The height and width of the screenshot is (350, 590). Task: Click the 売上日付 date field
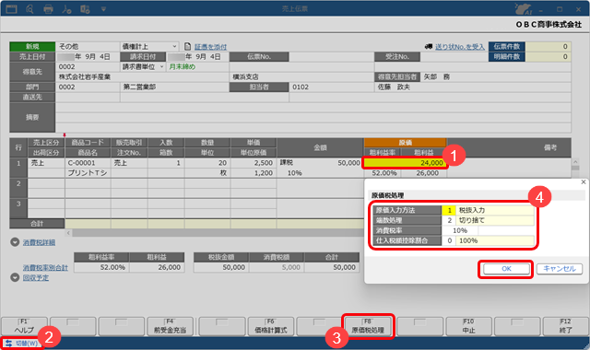[x=88, y=57]
